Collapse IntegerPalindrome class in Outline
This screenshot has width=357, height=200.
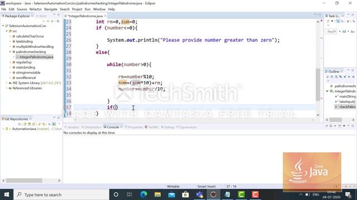[x=327, y=91]
